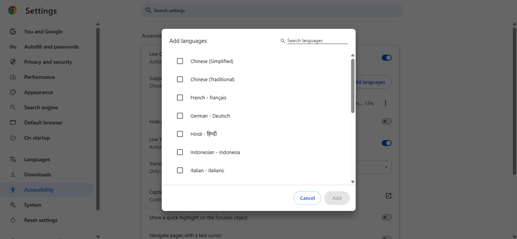Go to On startup settings
The width and height of the screenshot is (517, 239).
[47, 138]
